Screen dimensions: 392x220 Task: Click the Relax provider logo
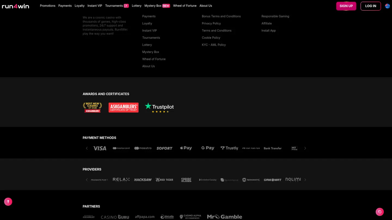click(121, 180)
